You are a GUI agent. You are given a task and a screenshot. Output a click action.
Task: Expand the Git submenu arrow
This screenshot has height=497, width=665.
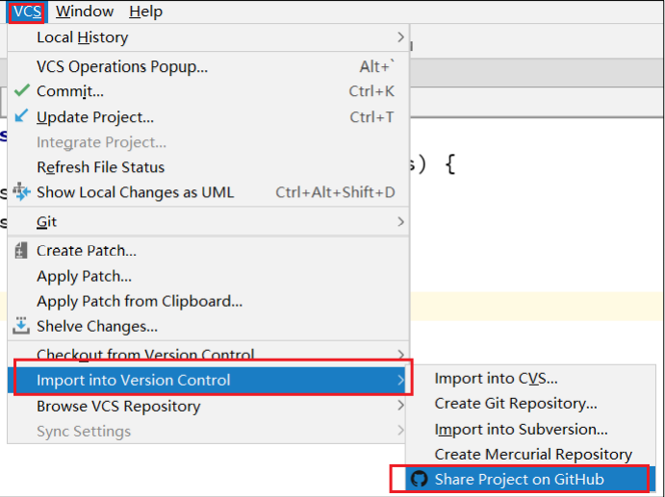(x=400, y=222)
